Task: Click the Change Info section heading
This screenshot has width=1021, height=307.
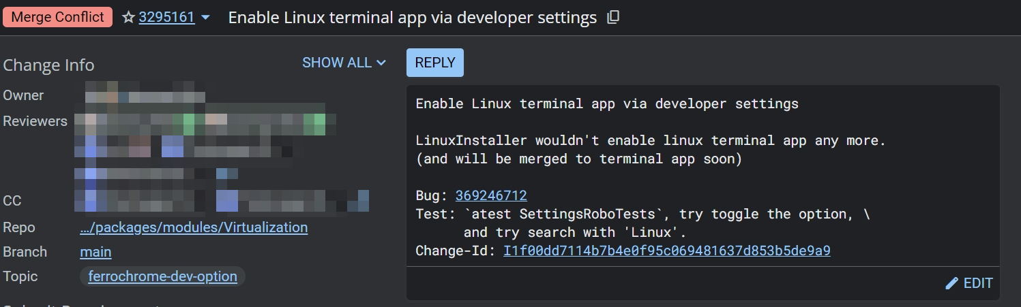Action: [x=48, y=65]
